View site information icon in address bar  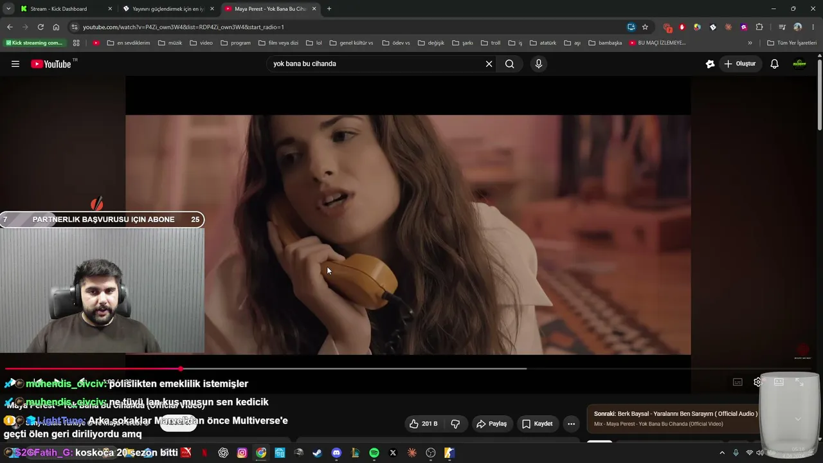[x=75, y=27]
